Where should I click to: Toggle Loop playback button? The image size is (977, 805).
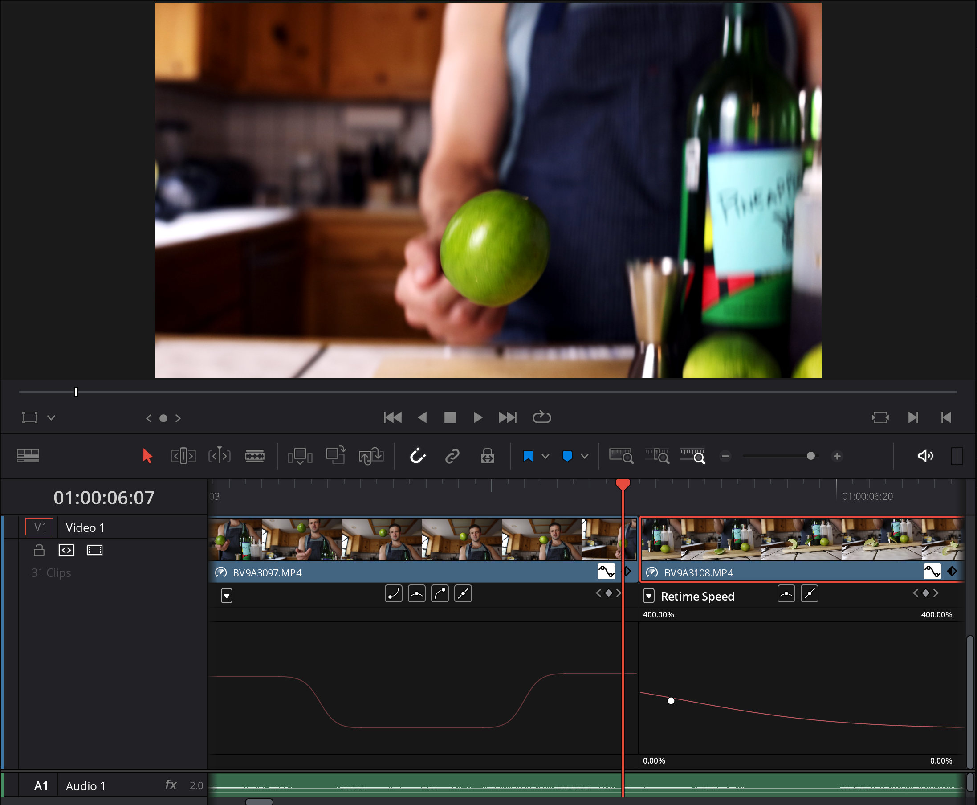(541, 418)
